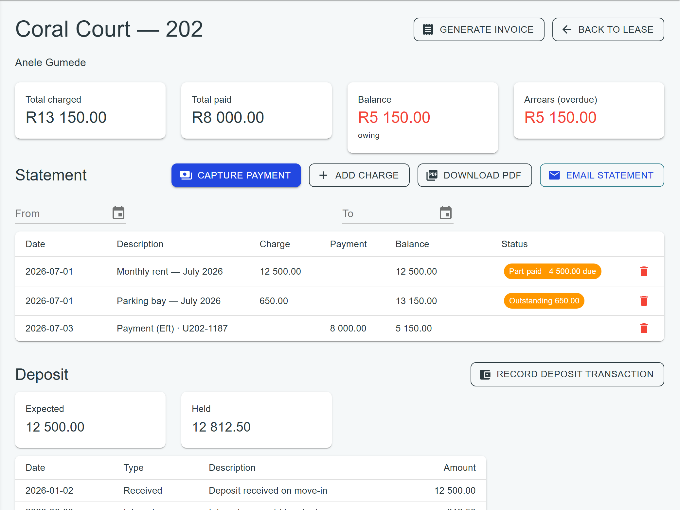
Task: Click the statement Description column header
Action: pos(140,244)
